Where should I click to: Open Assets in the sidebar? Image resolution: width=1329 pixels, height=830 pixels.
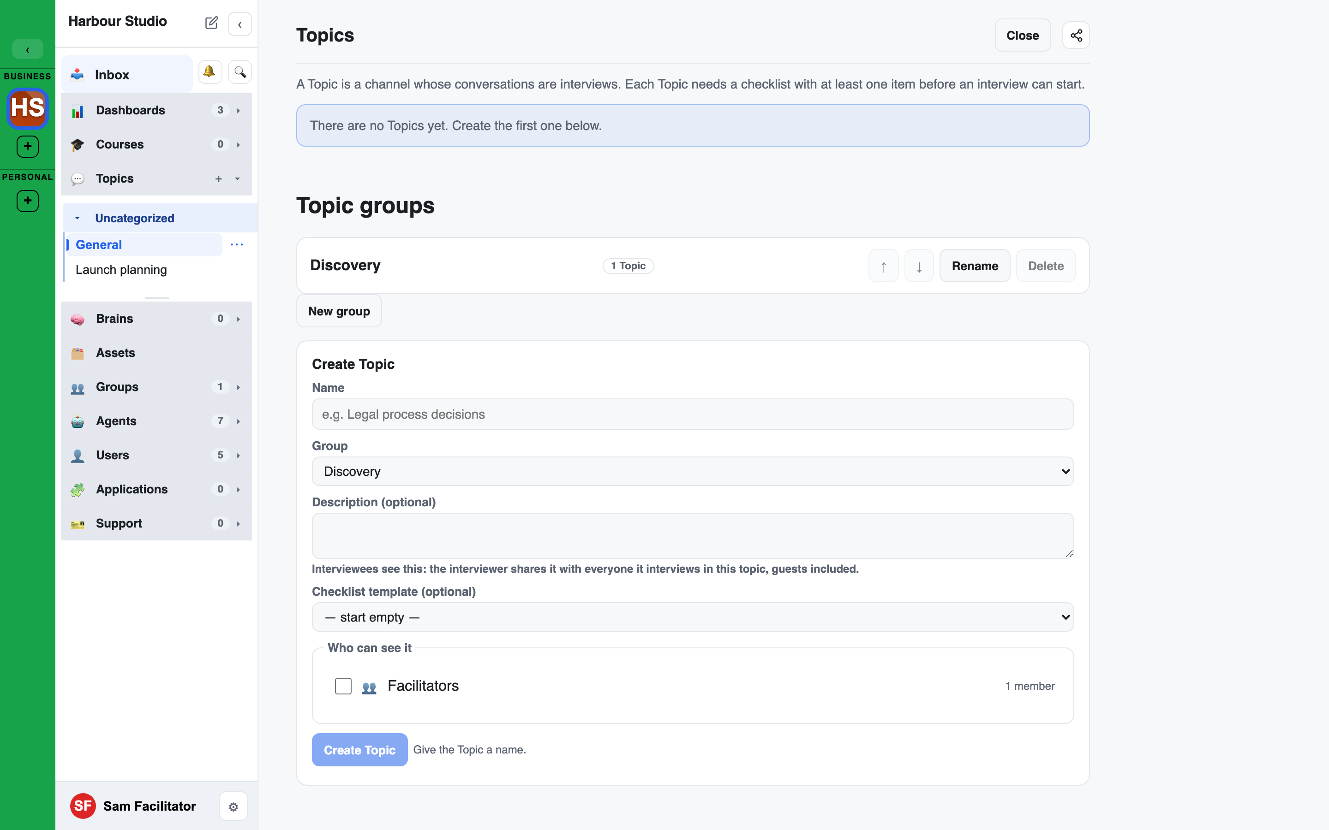(156, 353)
